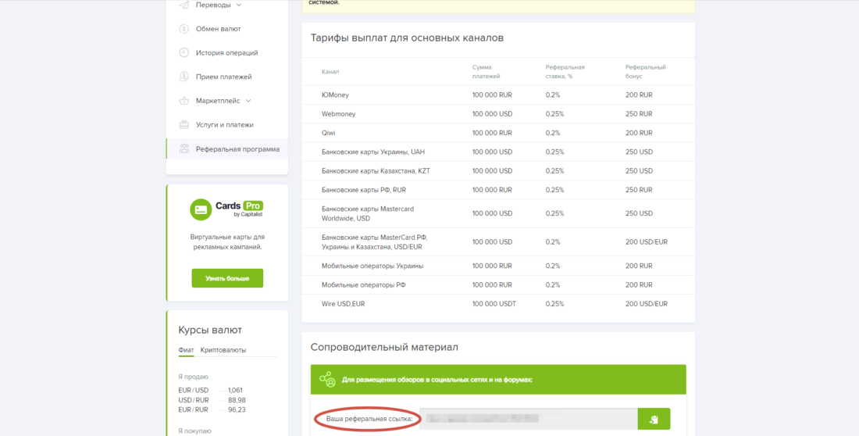Click the Cards Pro logo
The width and height of the screenshot is (859, 436).
pos(227,209)
